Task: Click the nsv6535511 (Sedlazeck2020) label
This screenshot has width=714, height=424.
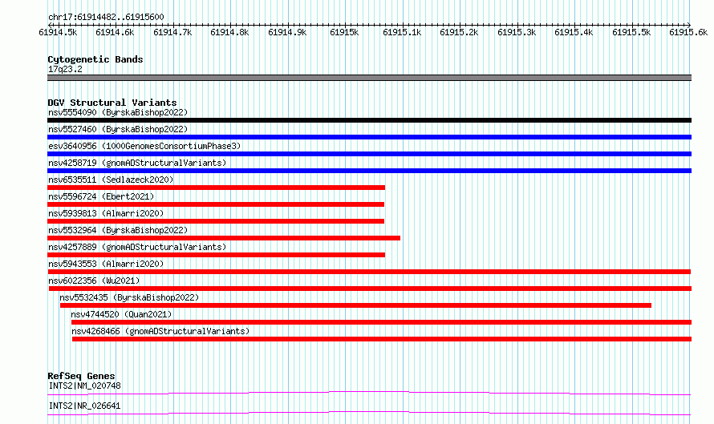Action: (111, 180)
